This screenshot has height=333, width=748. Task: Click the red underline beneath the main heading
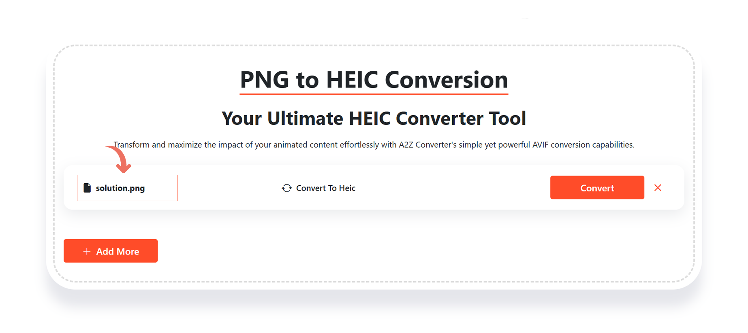pos(374,94)
